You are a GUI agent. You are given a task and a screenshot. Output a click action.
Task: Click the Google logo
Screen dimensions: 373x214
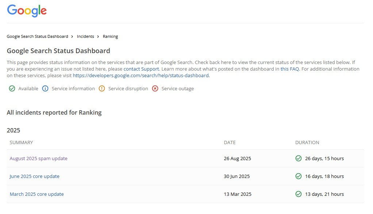[27, 11]
